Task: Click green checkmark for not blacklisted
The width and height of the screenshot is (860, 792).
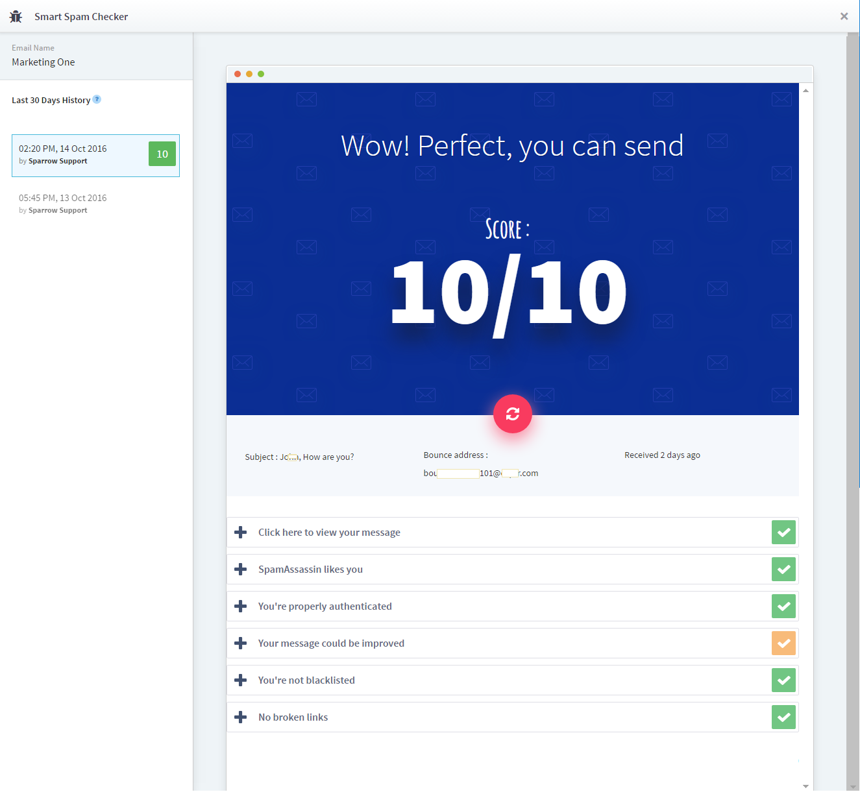Action: tap(783, 680)
